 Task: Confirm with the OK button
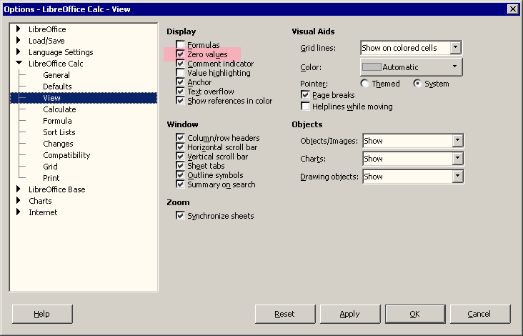pyautogui.click(x=415, y=314)
